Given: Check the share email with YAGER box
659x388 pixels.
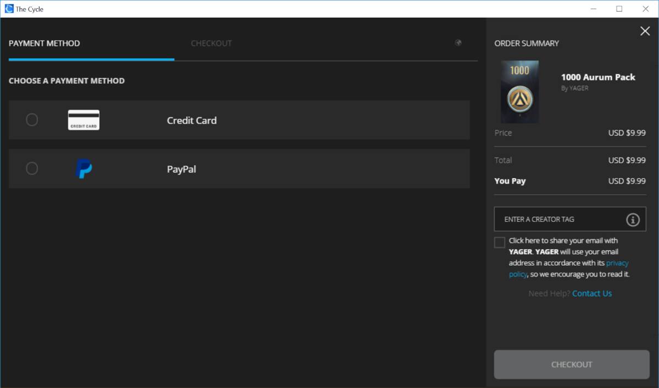Looking at the screenshot, I should click(x=500, y=243).
